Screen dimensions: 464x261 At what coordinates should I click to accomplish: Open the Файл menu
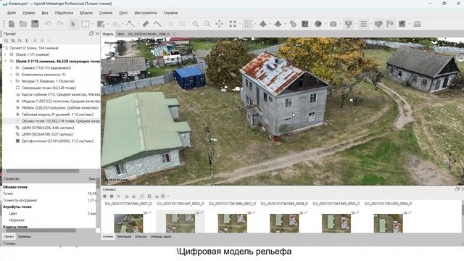[x=12, y=13]
